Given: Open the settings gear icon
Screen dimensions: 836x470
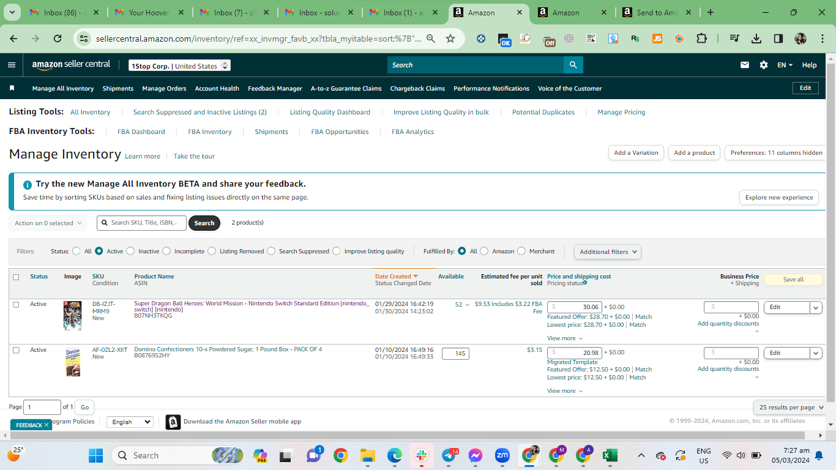Looking at the screenshot, I should pyautogui.click(x=764, y=65).
